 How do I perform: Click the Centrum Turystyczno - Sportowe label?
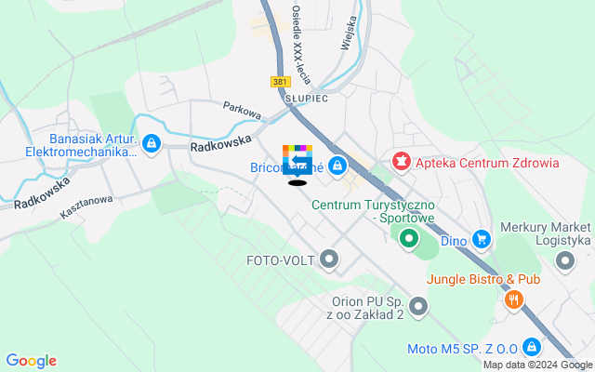click(374, 211)
